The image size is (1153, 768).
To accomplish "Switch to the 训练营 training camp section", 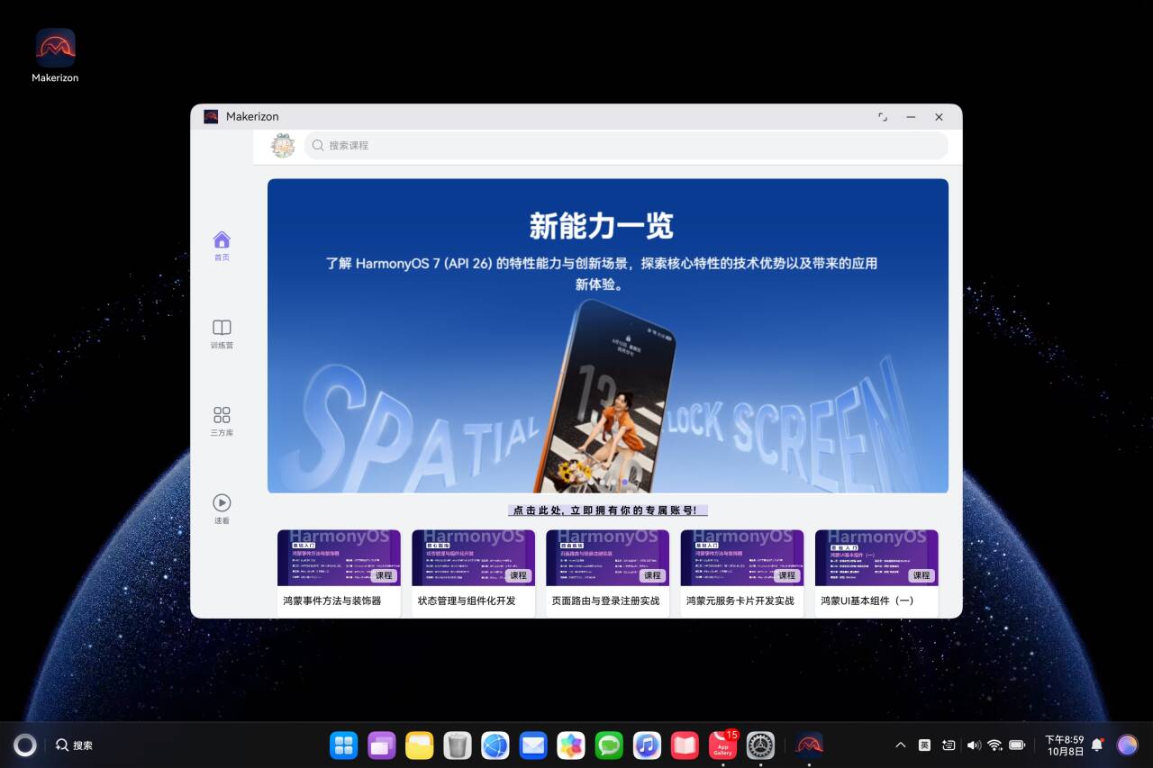I will 222,334.
